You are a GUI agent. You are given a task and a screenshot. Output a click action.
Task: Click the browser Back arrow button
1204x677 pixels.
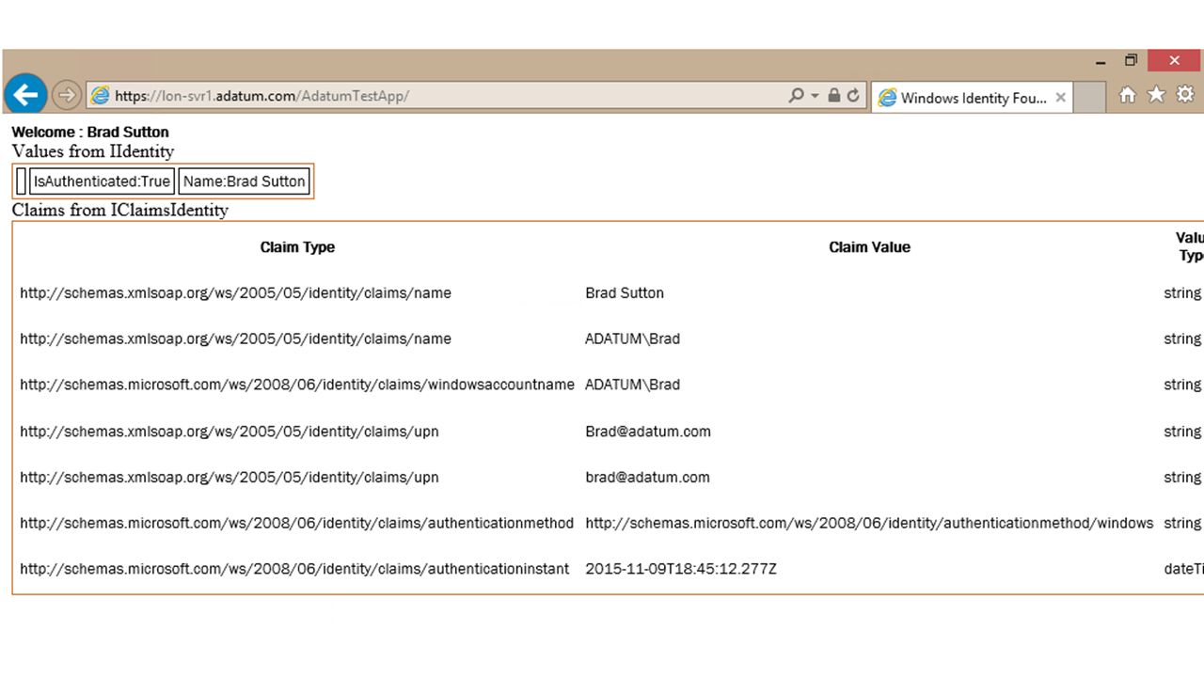click(x=25, y=94)
